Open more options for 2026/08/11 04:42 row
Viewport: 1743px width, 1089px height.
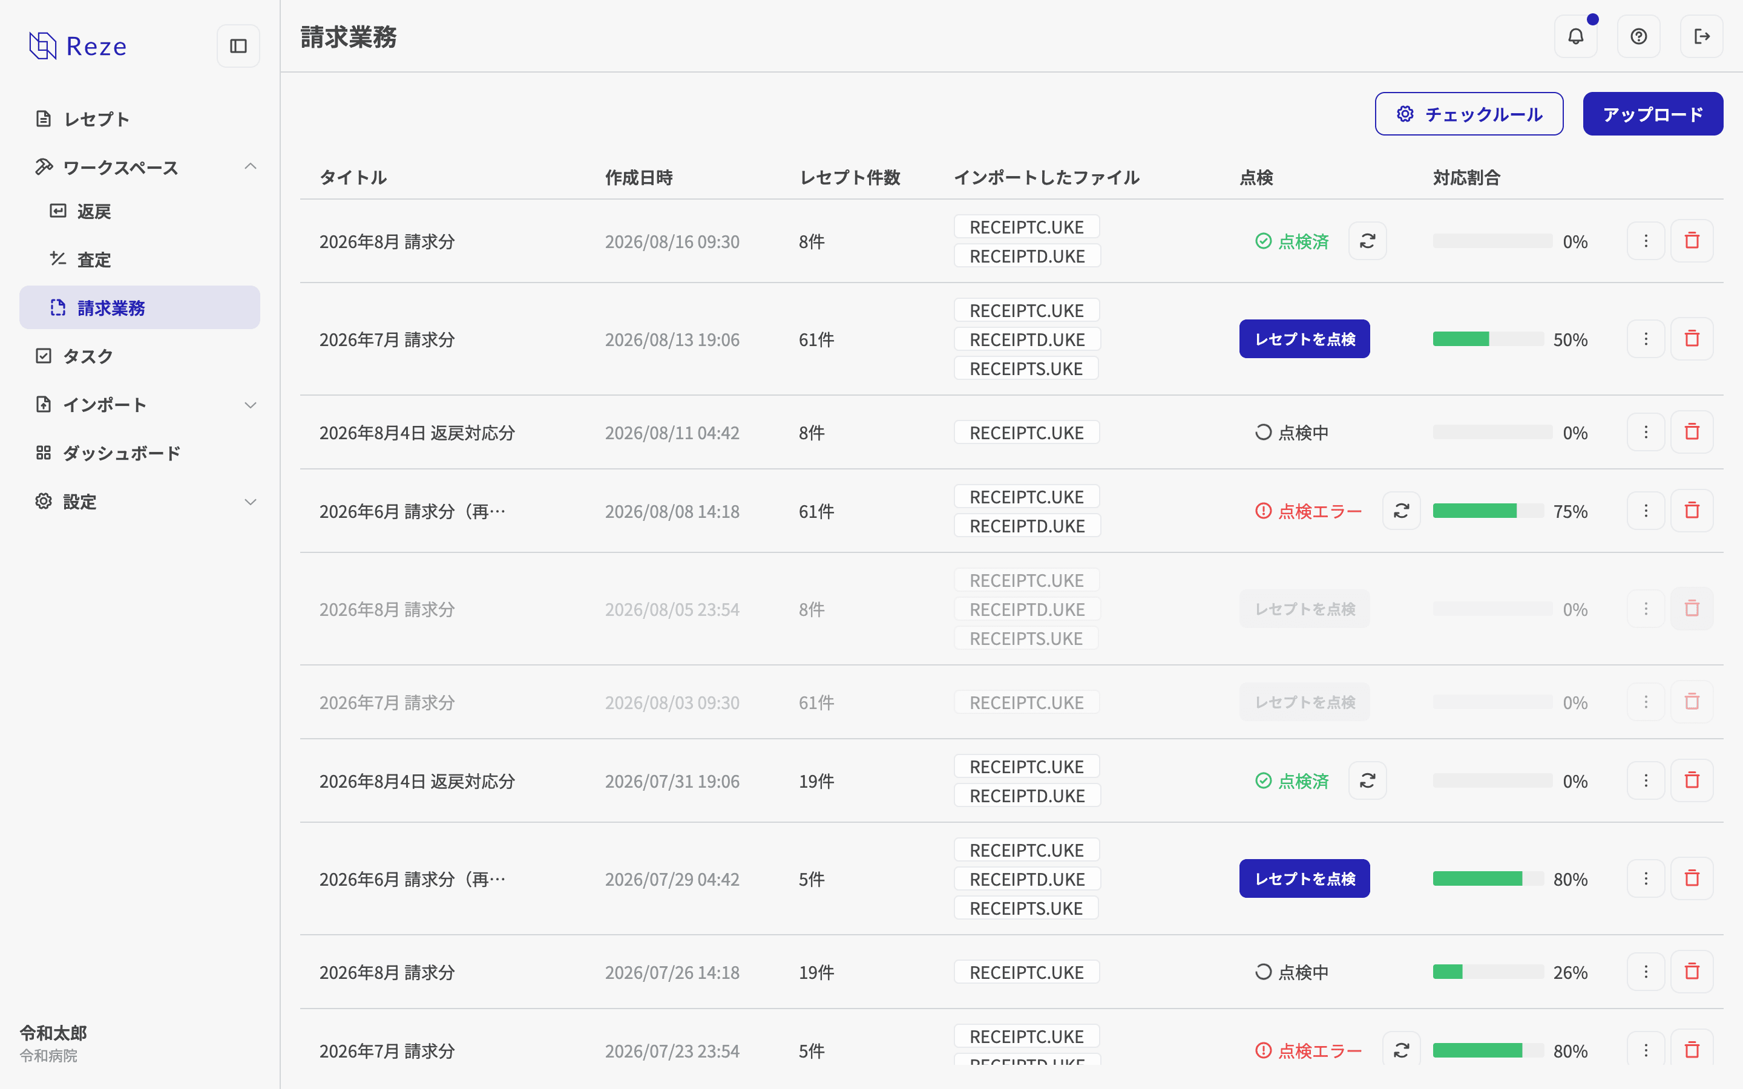click(x=1646, y=432)
